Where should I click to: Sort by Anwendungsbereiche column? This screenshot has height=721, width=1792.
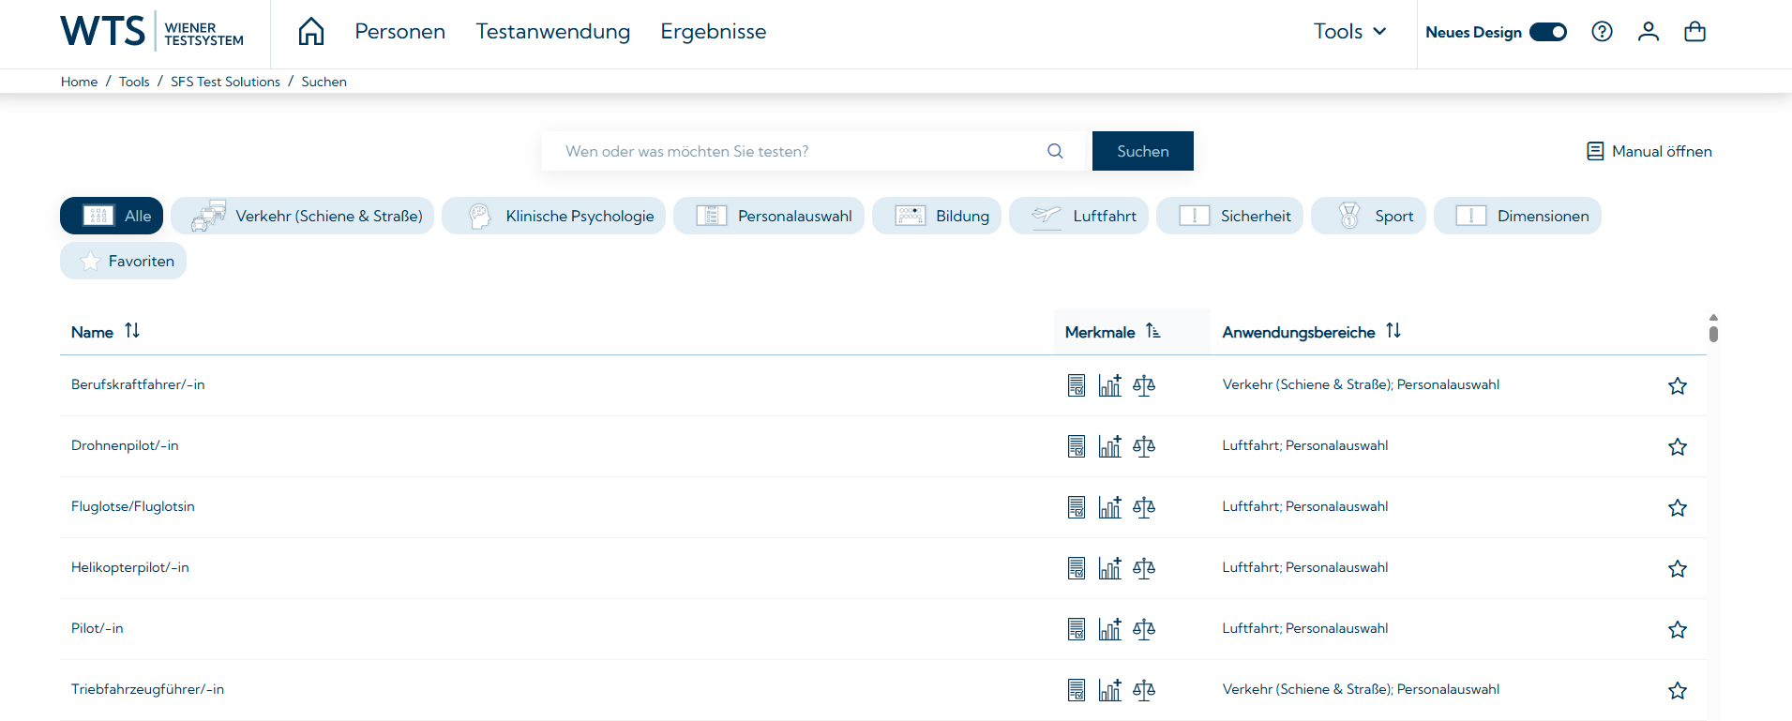1393,331
